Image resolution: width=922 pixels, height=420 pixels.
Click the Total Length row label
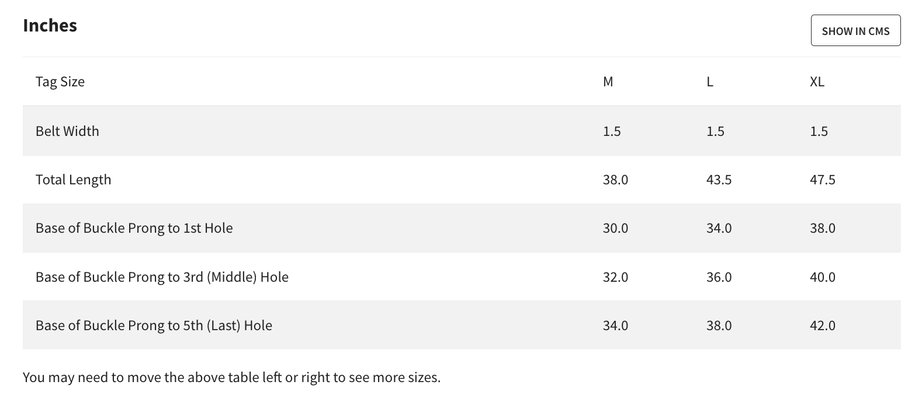[x=73, y=180]
